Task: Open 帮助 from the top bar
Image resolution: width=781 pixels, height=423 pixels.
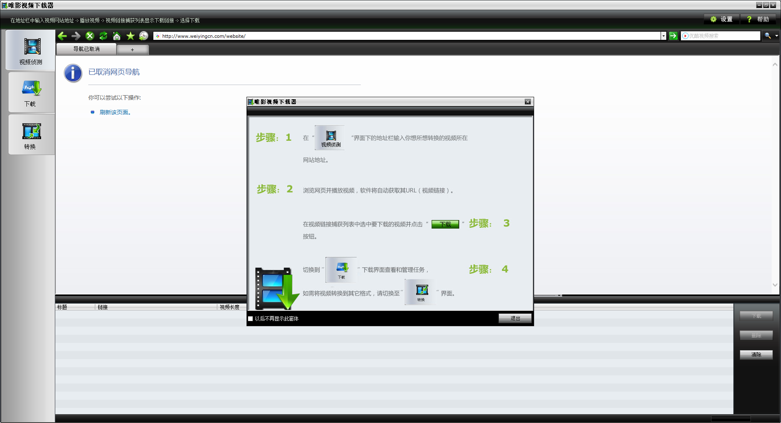Action: tap(759, 19)
